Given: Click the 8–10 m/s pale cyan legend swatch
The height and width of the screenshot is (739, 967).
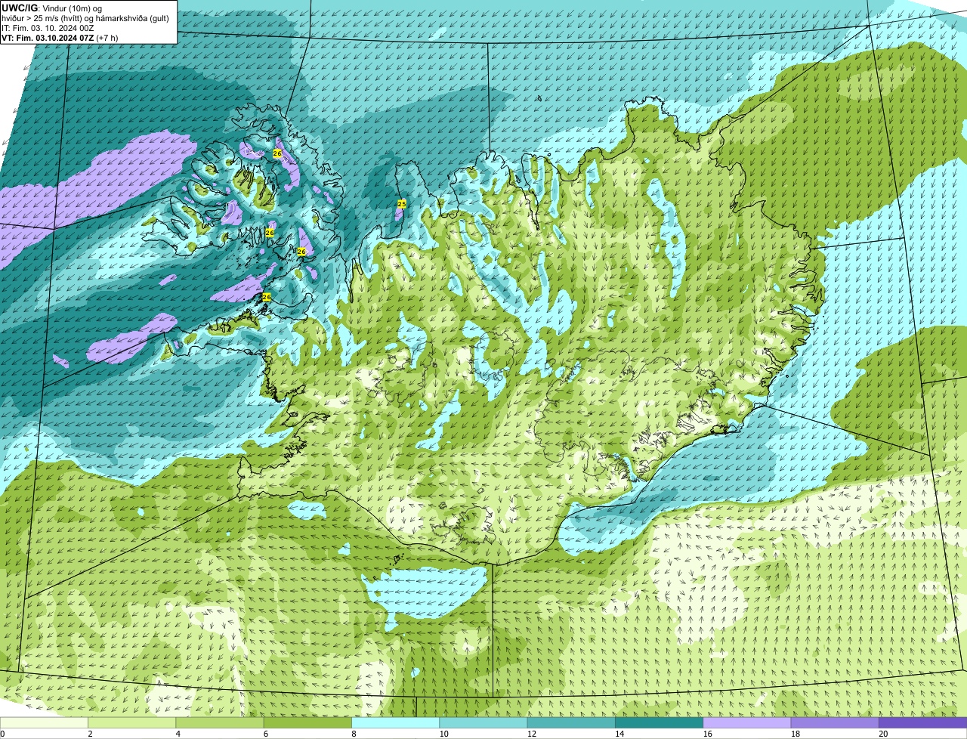Looking at the screenshot, I should [x=396, y=722].
